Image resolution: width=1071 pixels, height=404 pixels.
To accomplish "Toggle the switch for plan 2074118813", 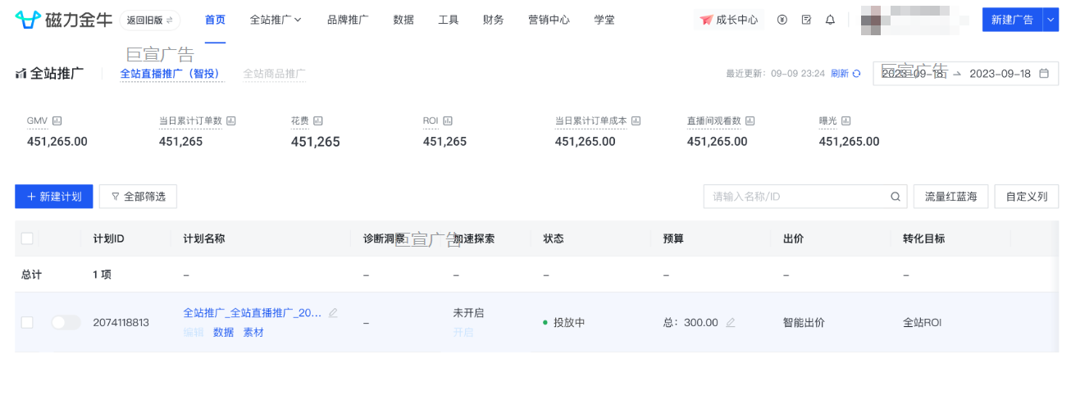I will (x=66, y=323).
